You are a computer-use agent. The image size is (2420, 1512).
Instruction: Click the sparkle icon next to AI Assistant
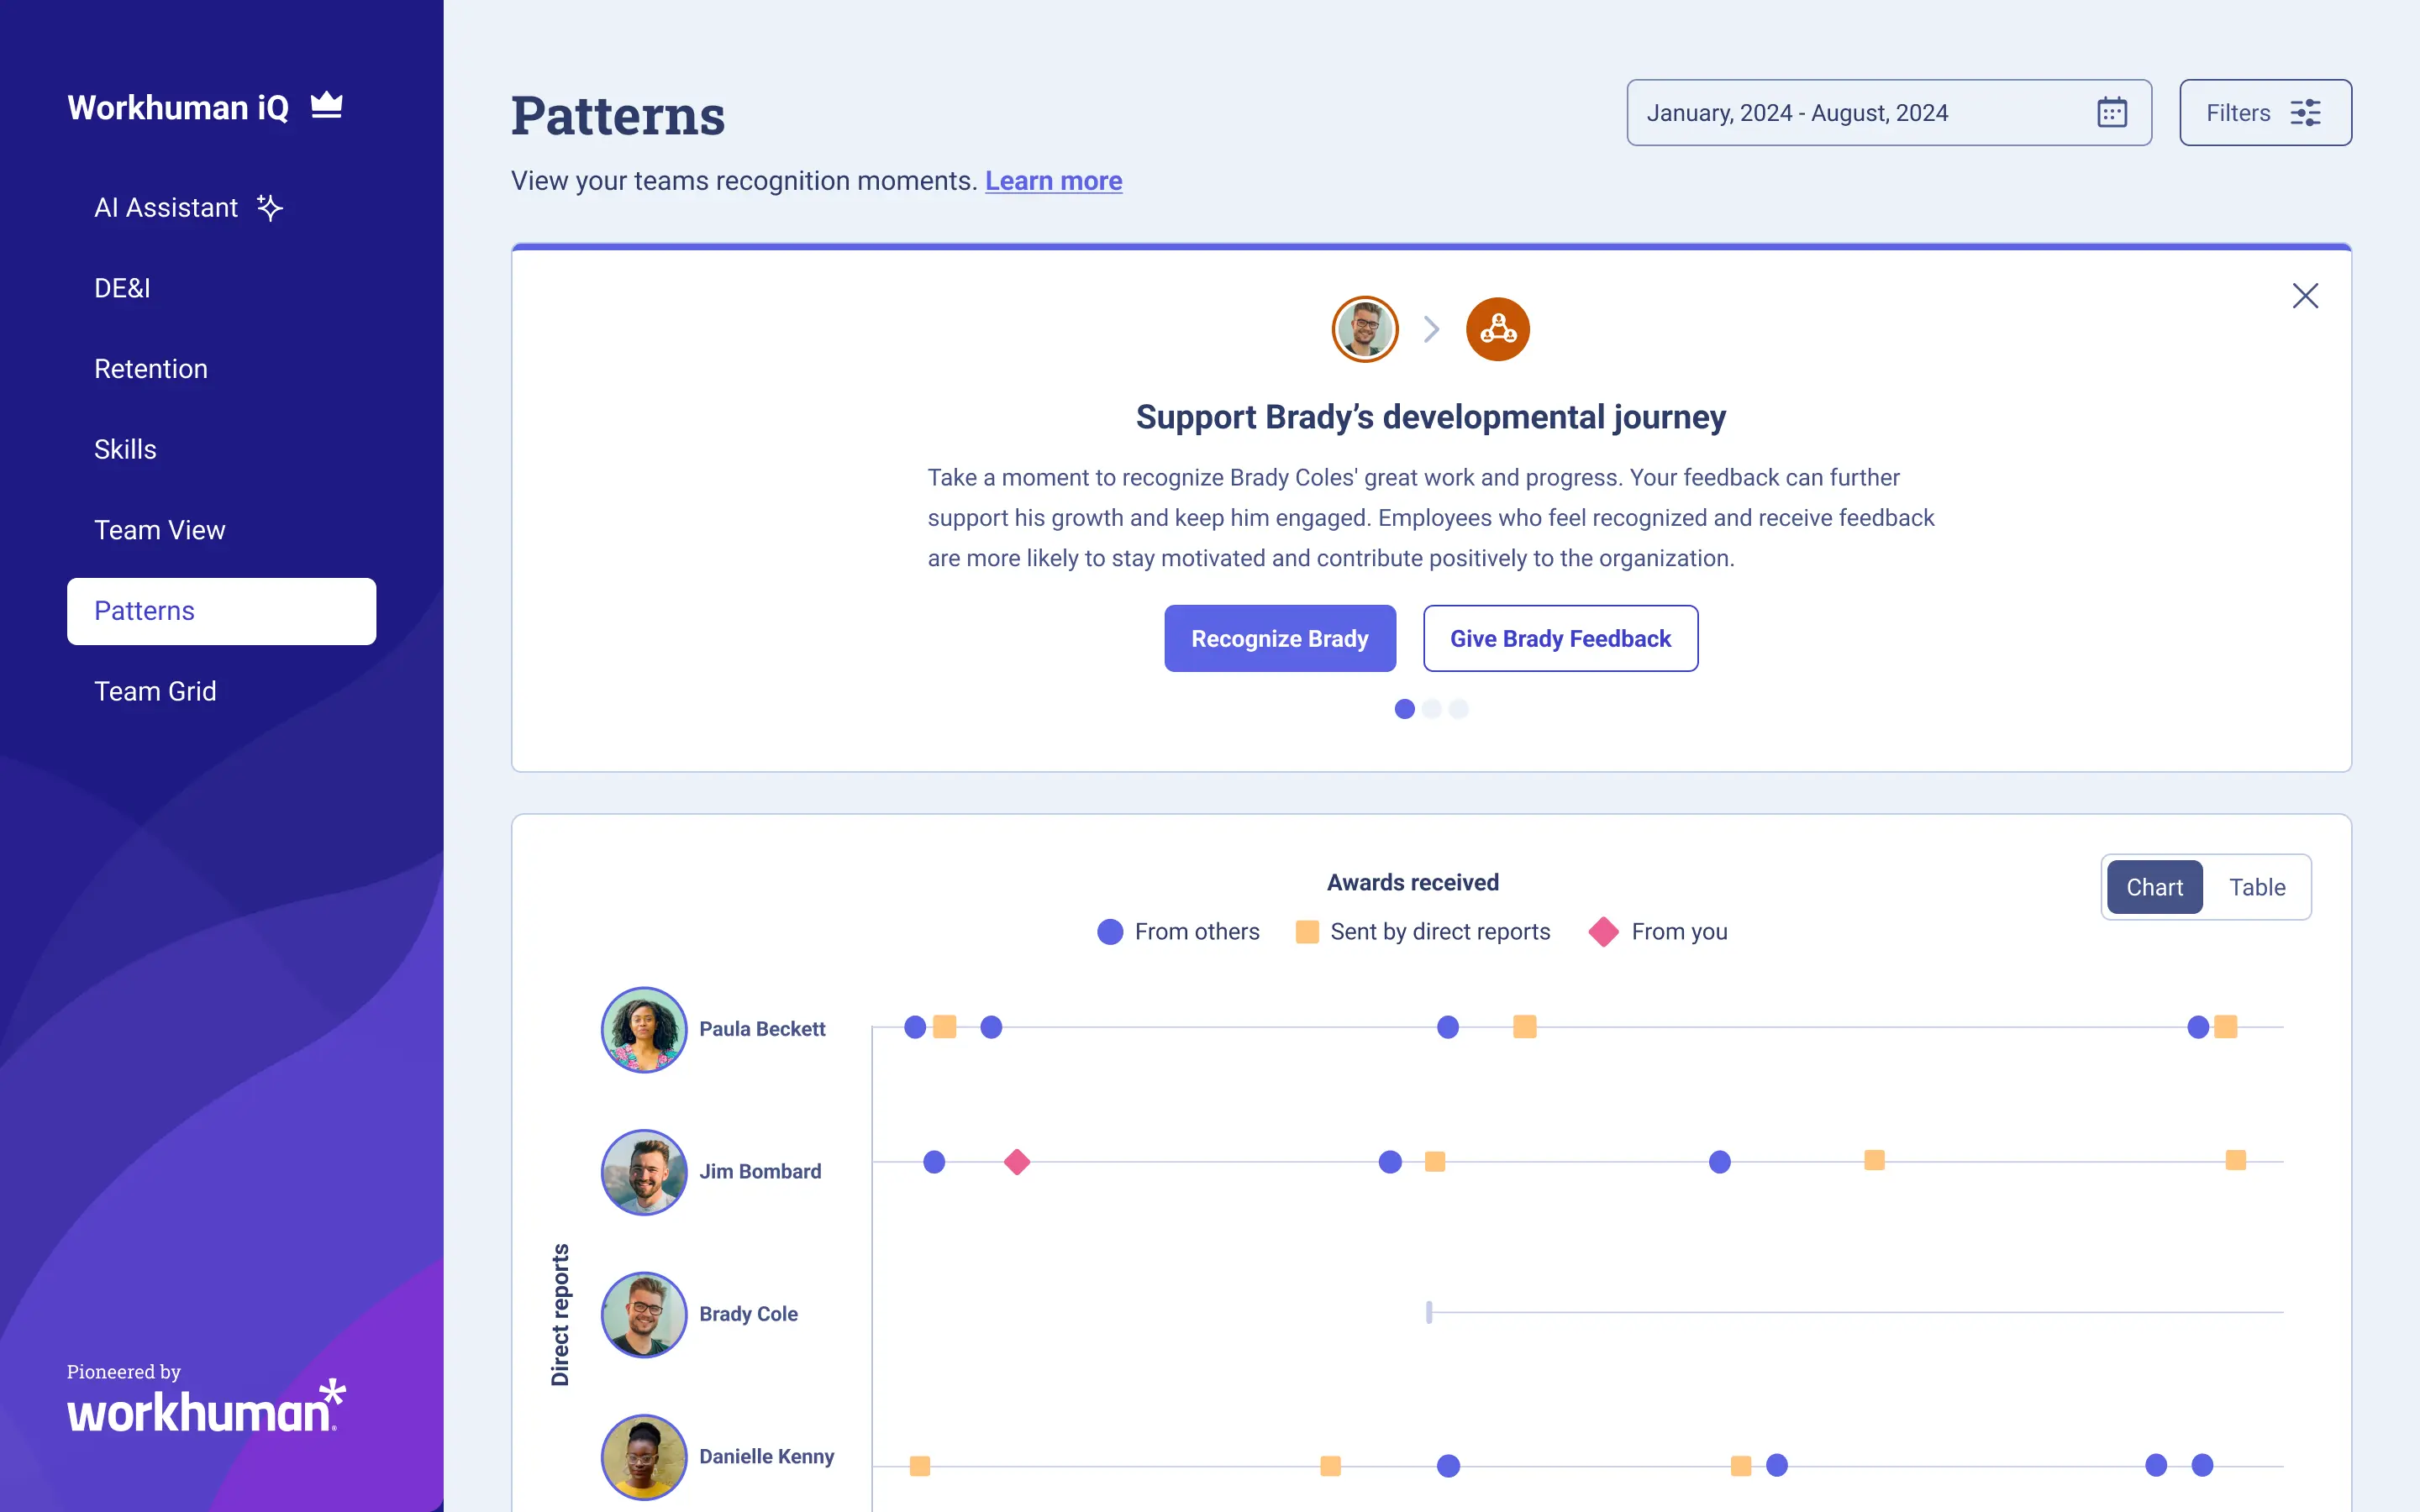(x=268, y=208)
